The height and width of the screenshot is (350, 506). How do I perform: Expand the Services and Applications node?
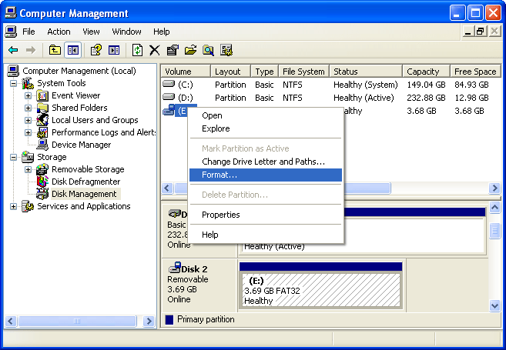(14, 206)
